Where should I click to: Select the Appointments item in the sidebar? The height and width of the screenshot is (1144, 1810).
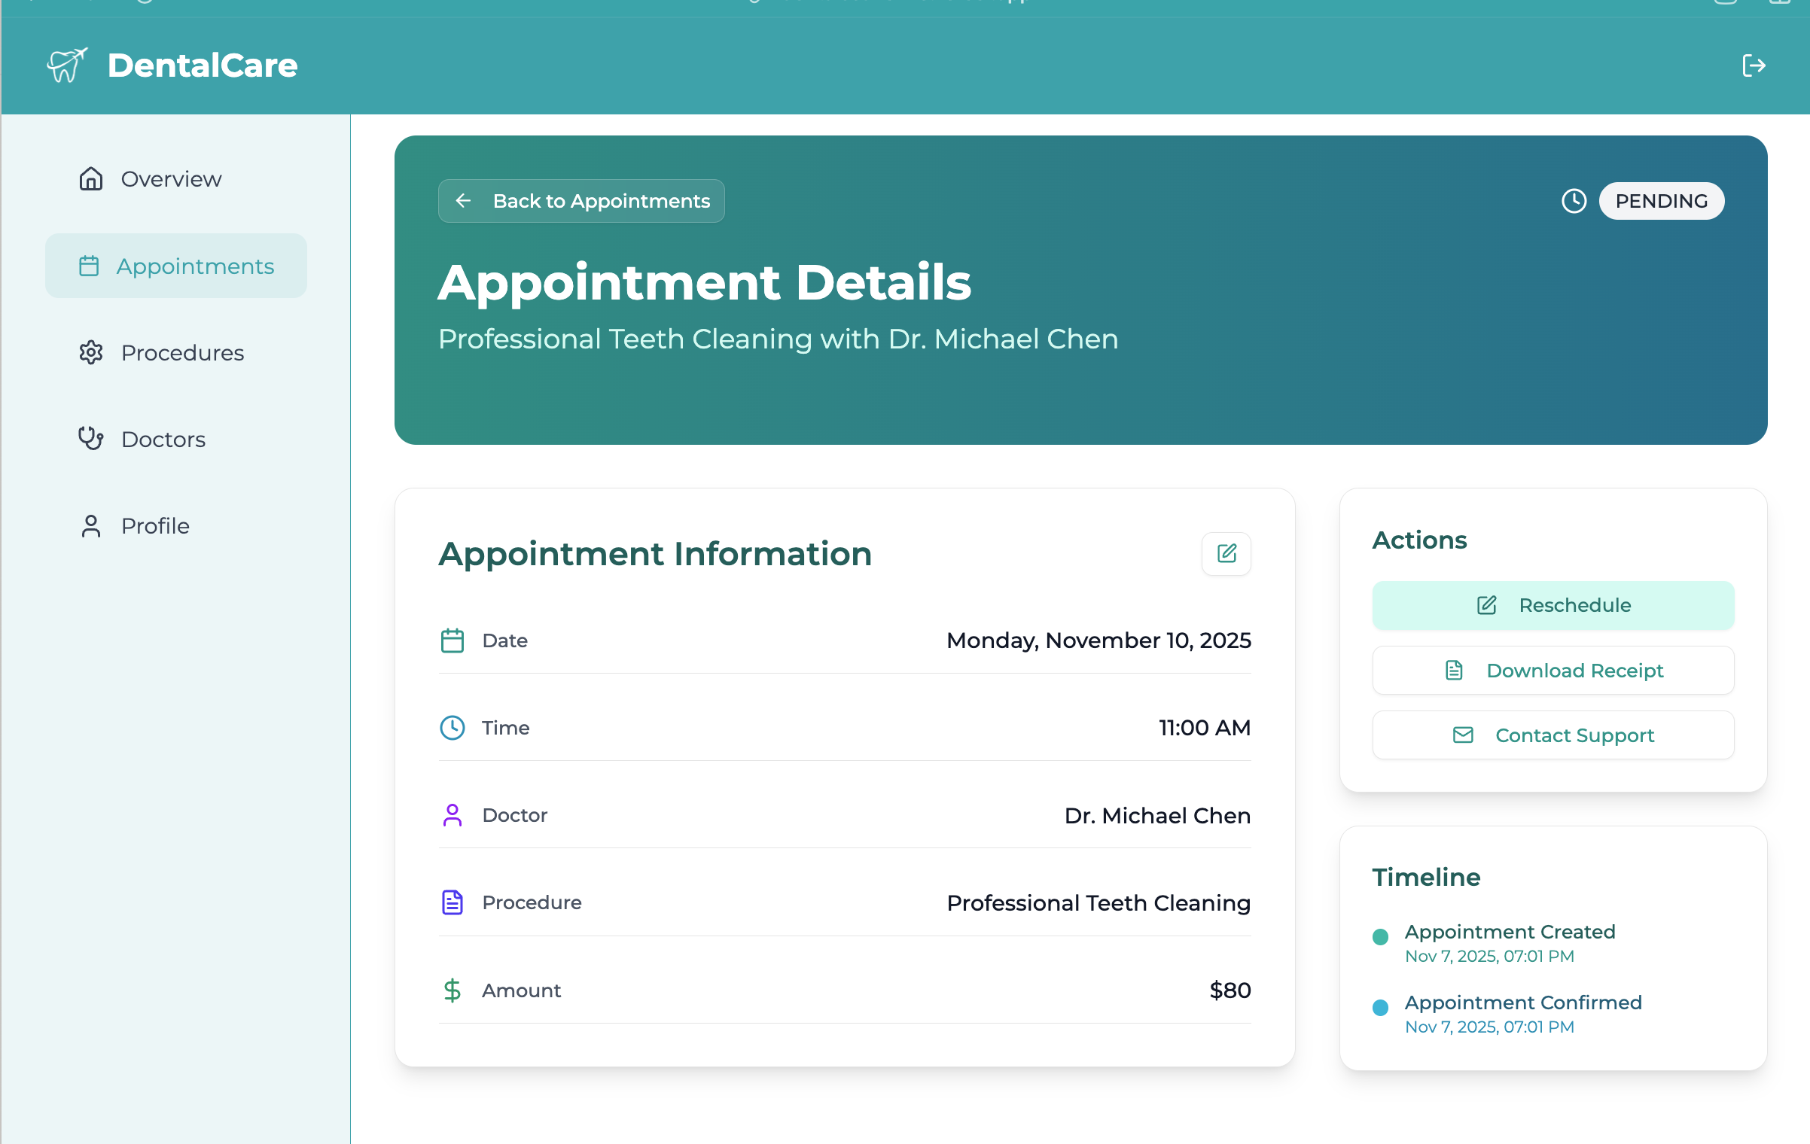[x=175, y=266]
